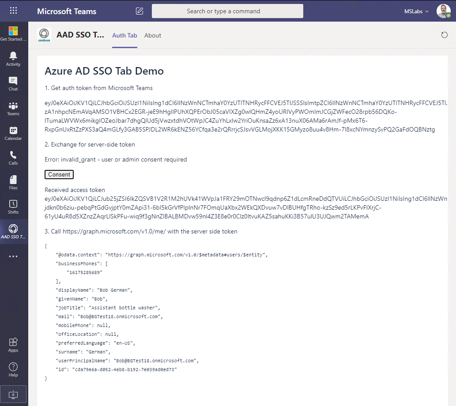Click the givenName "Bob" line
This screenshot has height=406, width=456.
pyautogui.click(x=82, y=299)
